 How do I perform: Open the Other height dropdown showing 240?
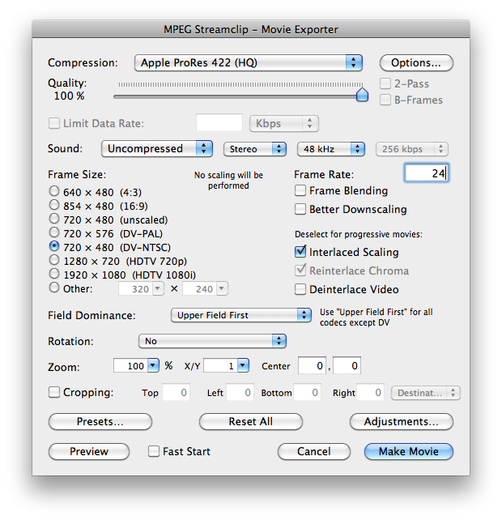pos(222,288)
